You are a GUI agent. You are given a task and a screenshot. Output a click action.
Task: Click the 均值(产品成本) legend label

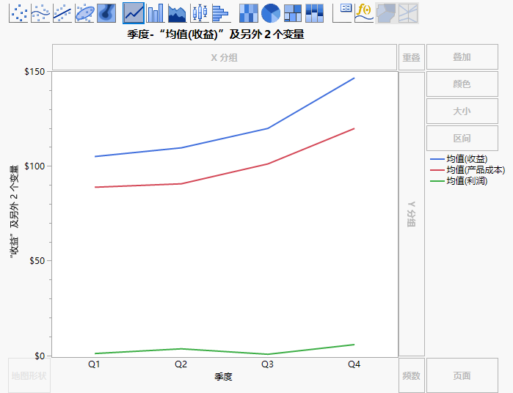(476, 170)
